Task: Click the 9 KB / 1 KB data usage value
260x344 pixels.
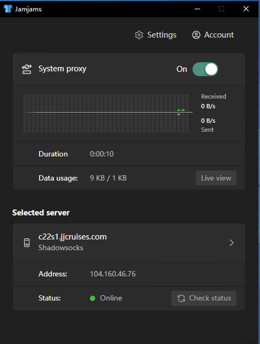Action: pos(108,178)
